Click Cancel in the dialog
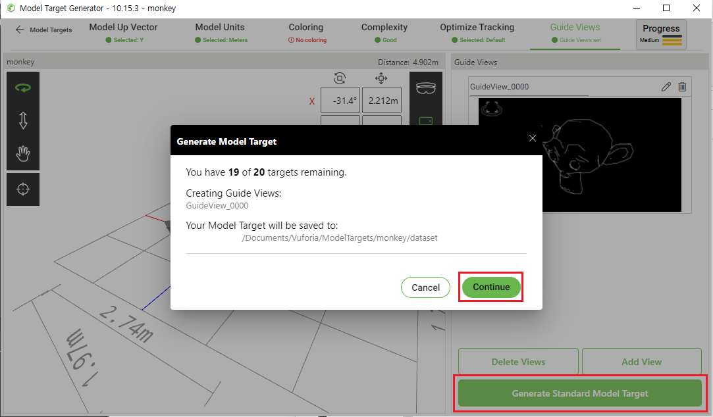The height and width of the screenshot is (417, 713). (x=425, y=287)
